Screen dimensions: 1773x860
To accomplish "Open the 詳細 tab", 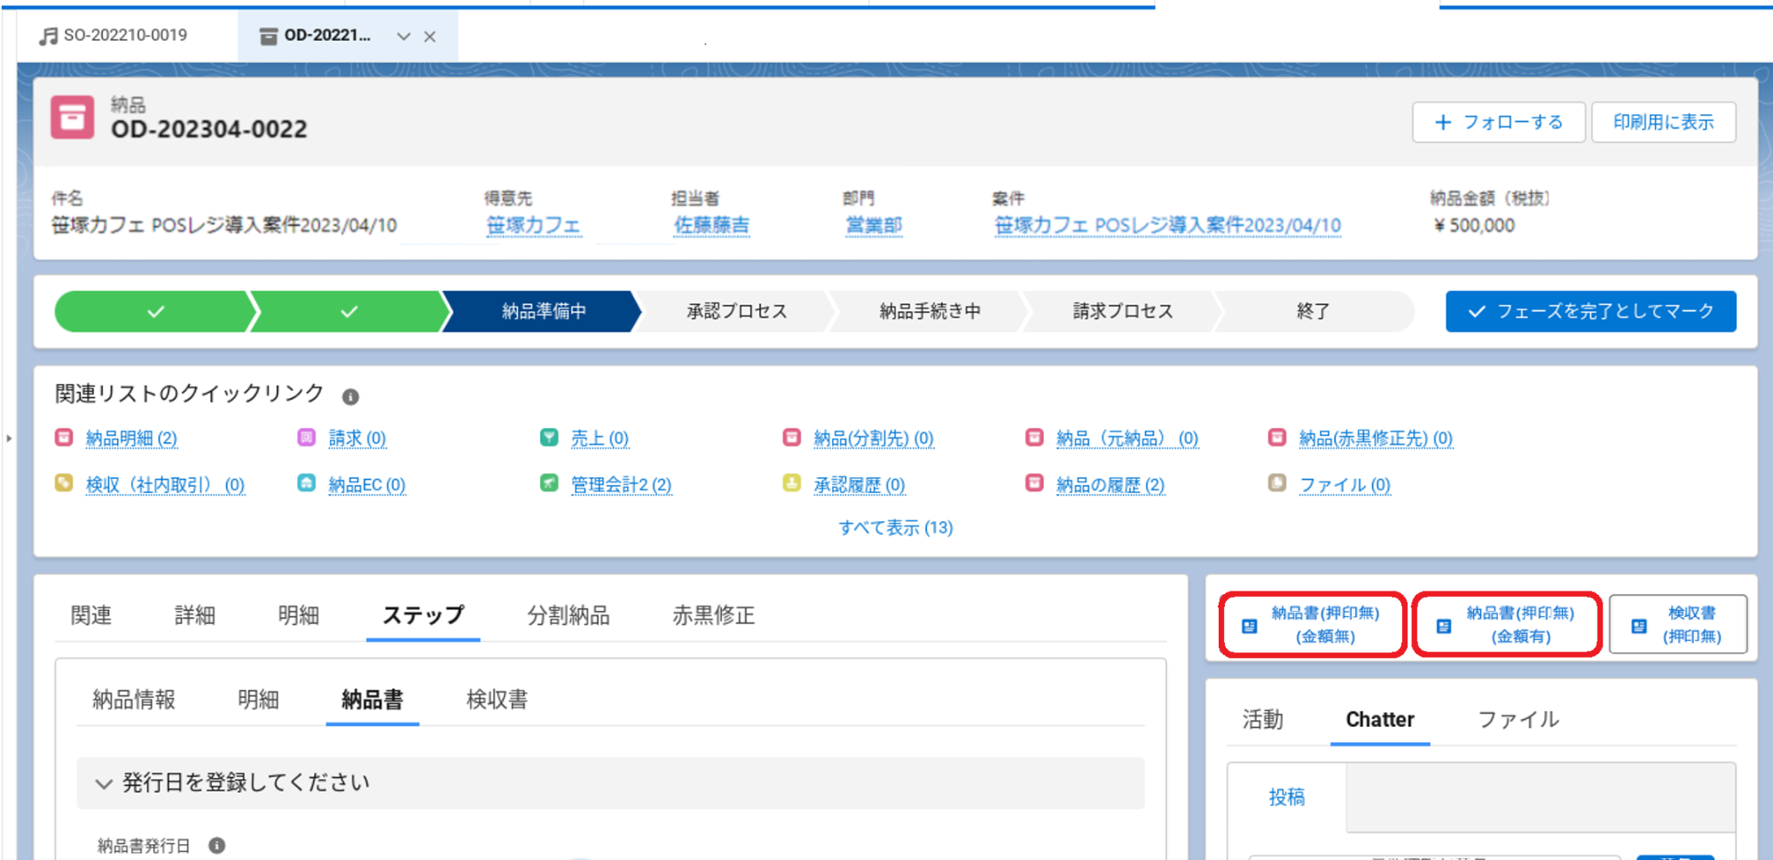I will [x=194, y=615].
